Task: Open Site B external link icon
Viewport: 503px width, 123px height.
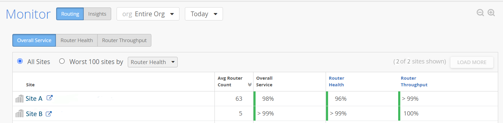Action: click(x=49, y=114)
